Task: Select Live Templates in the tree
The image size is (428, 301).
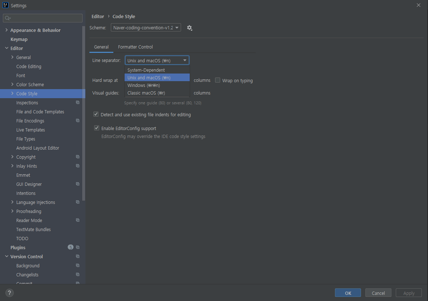Action: (x=30, y=130)
